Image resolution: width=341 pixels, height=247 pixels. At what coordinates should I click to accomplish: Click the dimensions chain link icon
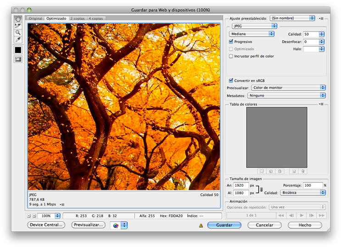point(261,189)
